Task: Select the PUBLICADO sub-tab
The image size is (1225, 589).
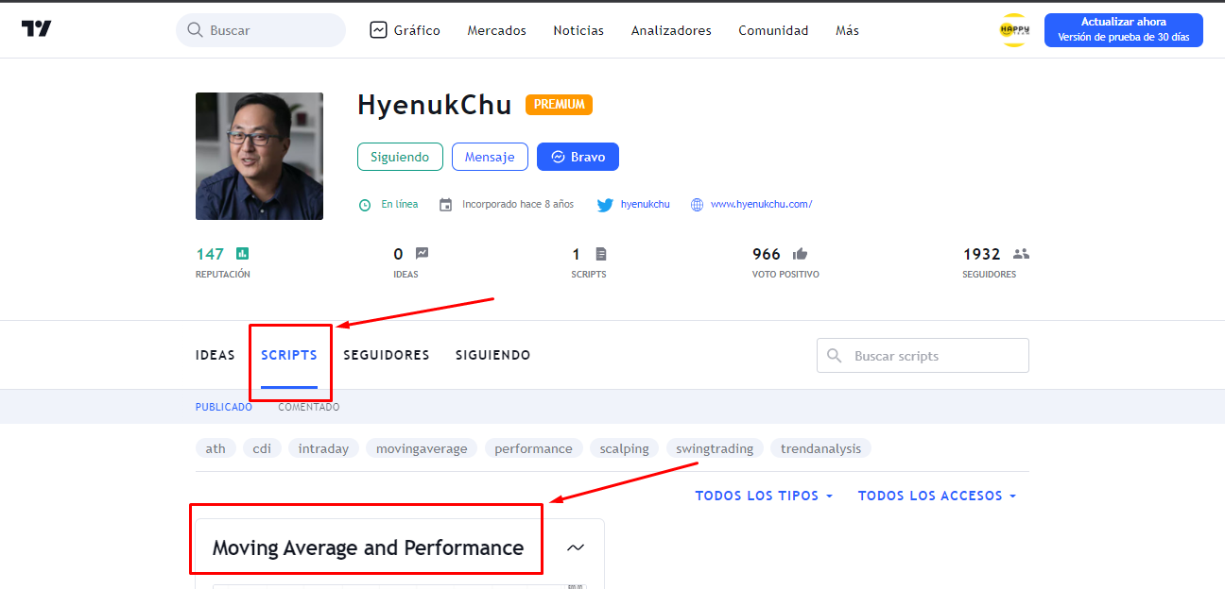Action: coord(224,407)
